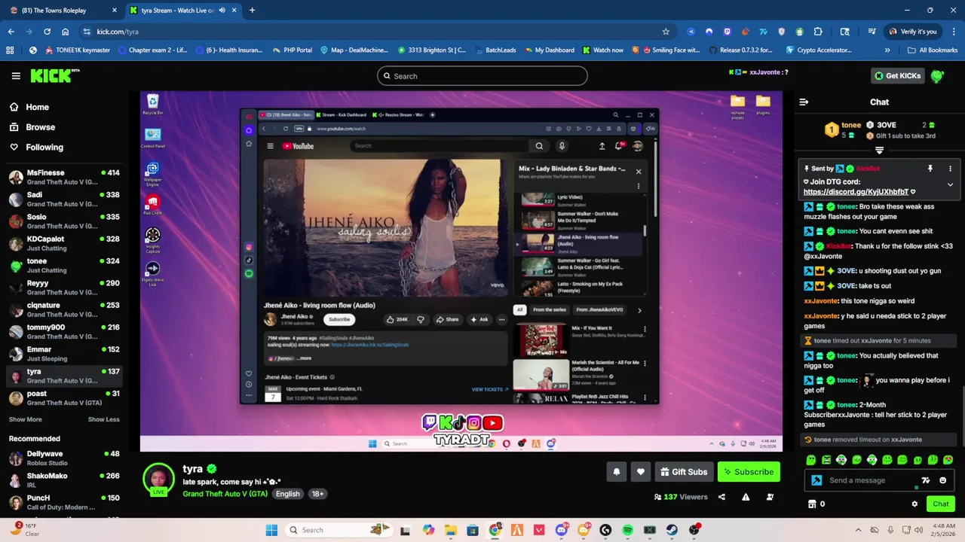The image size is (965, 542).
Task: Open Chrome extensions puzzle icon
Action: (818, 32)
